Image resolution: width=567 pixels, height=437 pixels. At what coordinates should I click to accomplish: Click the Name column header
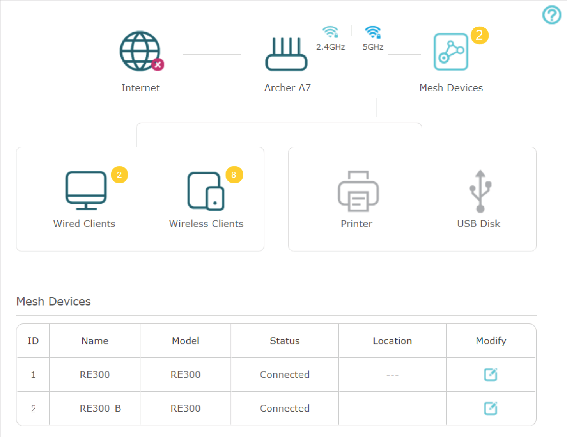coord(95,341)
